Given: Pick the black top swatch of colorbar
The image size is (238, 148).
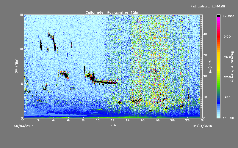Looking at the screenshot, I should tap(218, 16).
